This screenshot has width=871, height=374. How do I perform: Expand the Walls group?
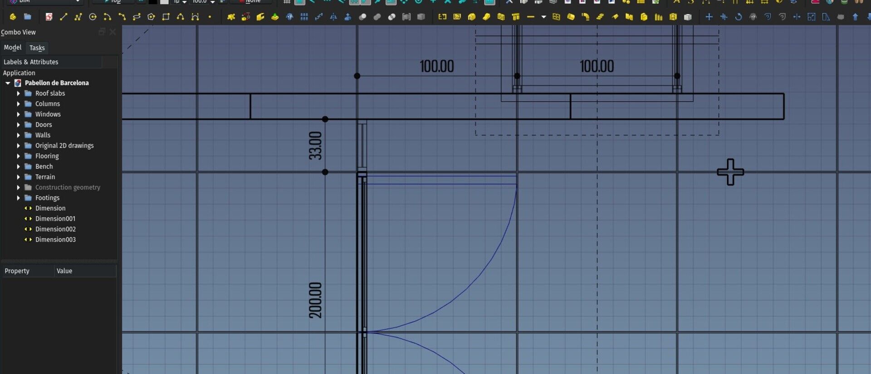coord(18,135)
